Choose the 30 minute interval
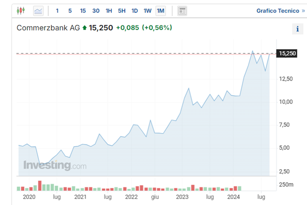 click(96, 10)
